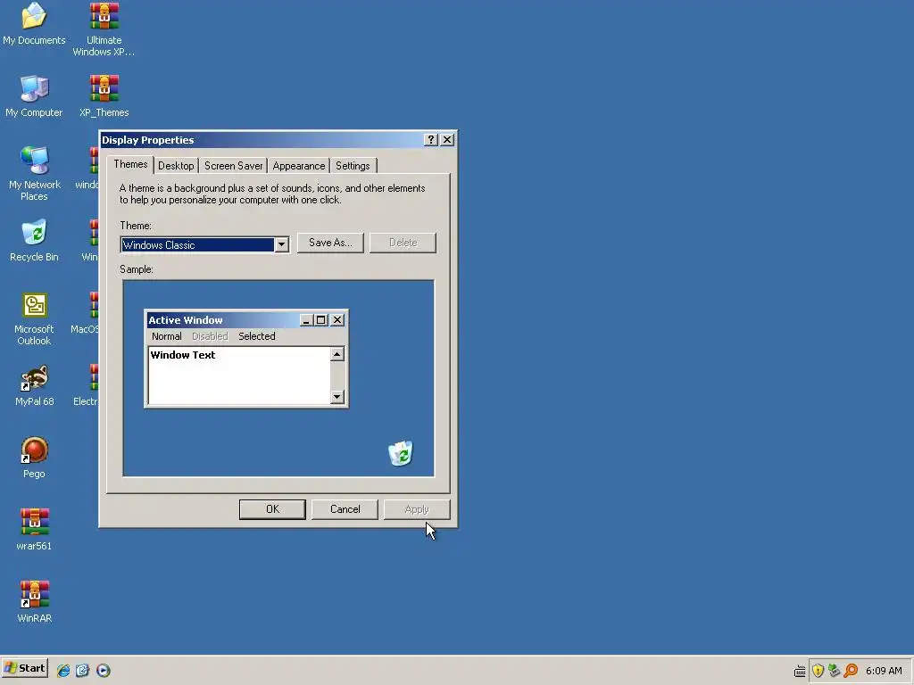Switch to the Desktop tab
This screenshot has width=914, height=685.
pos(176,166)
